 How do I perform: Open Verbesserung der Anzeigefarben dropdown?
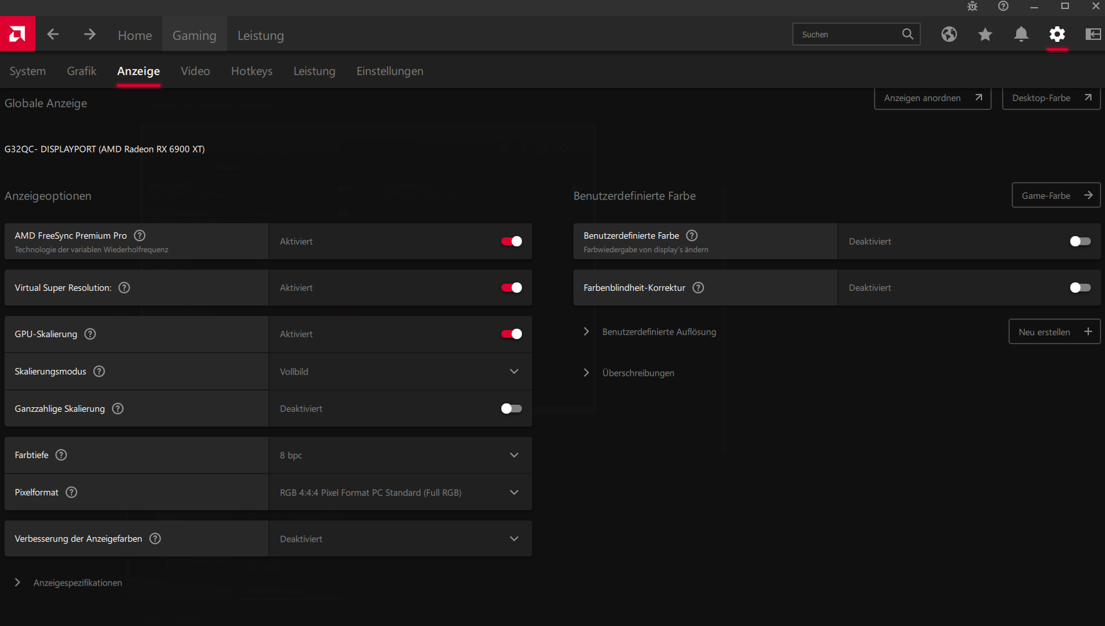coord(400,539)
